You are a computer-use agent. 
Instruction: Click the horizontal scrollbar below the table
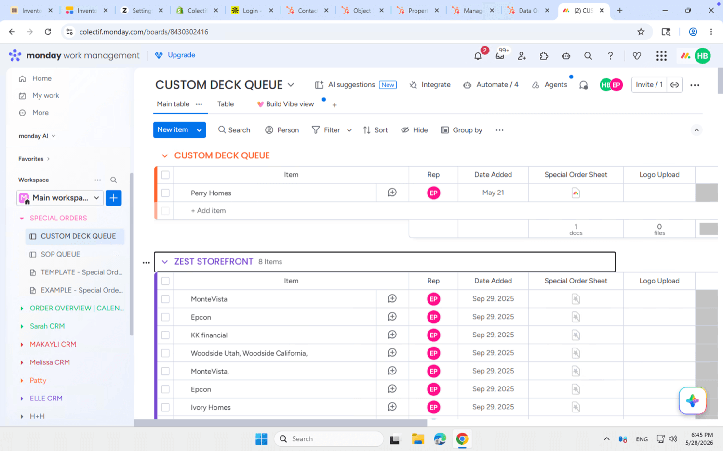click(x=281, y=423)
